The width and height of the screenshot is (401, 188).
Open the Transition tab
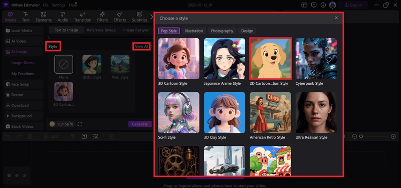tap(82, 17)
